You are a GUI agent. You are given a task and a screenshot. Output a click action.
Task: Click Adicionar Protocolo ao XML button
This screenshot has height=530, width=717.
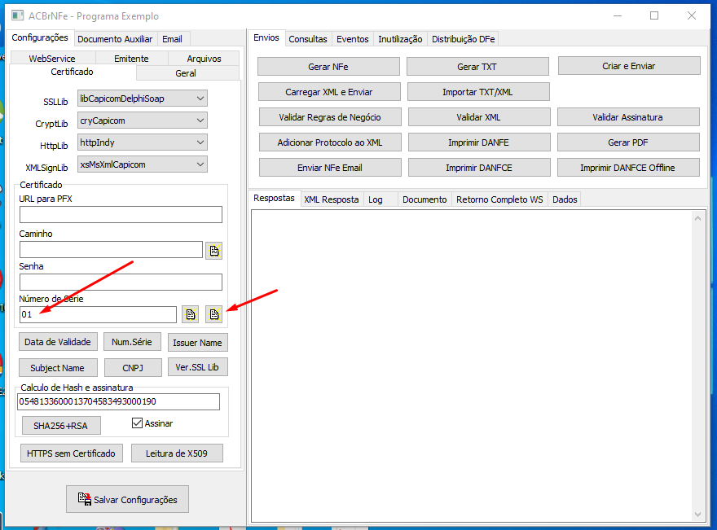tap(330, 142)
